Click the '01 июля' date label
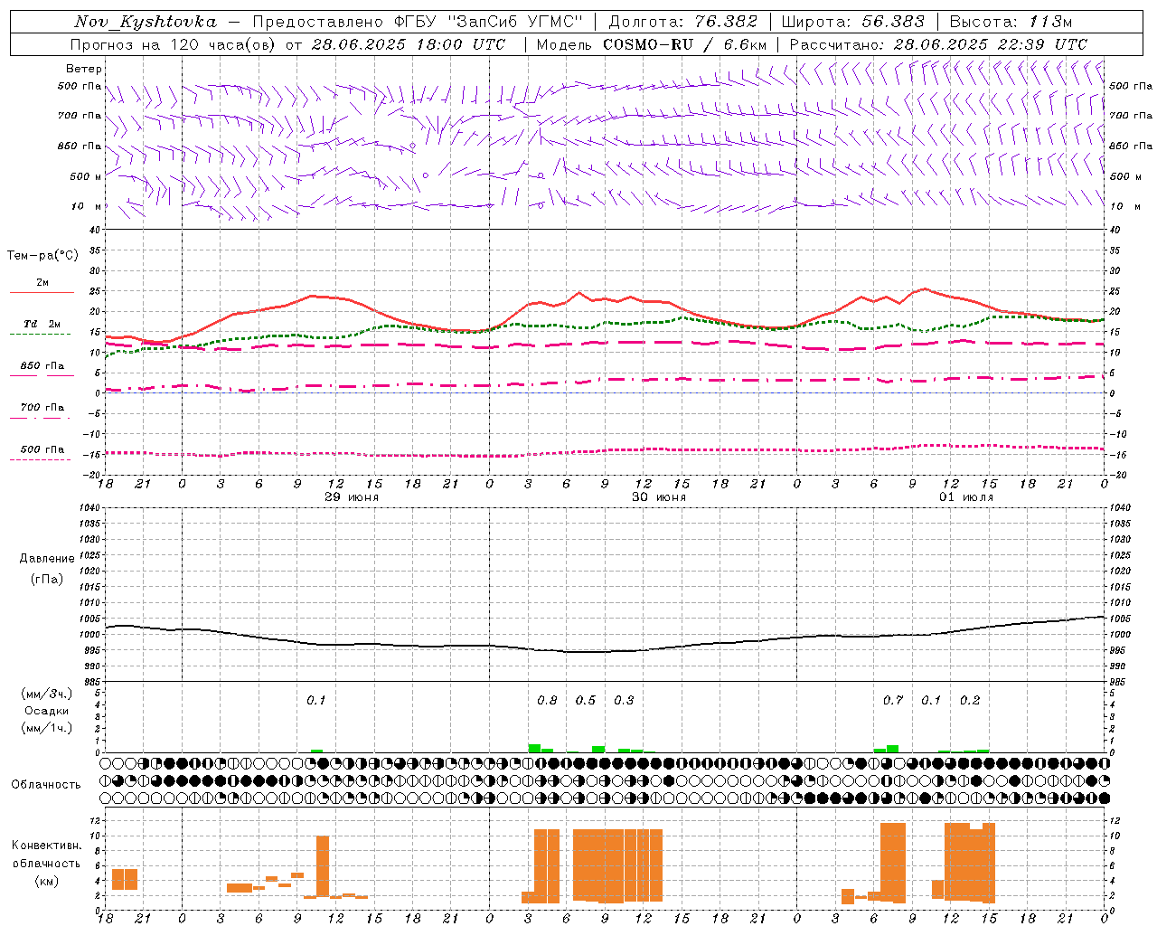 pyautogui.click(x=966, y=497)
